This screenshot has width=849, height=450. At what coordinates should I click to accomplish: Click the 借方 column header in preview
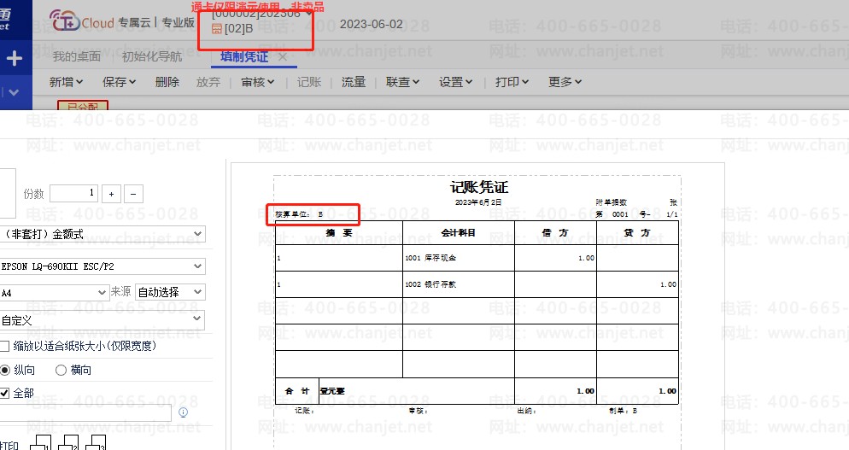tap(555, 233)
